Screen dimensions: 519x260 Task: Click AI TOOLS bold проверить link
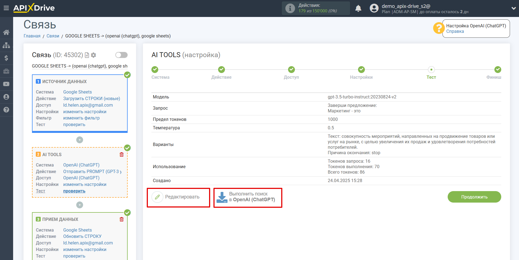74,191
